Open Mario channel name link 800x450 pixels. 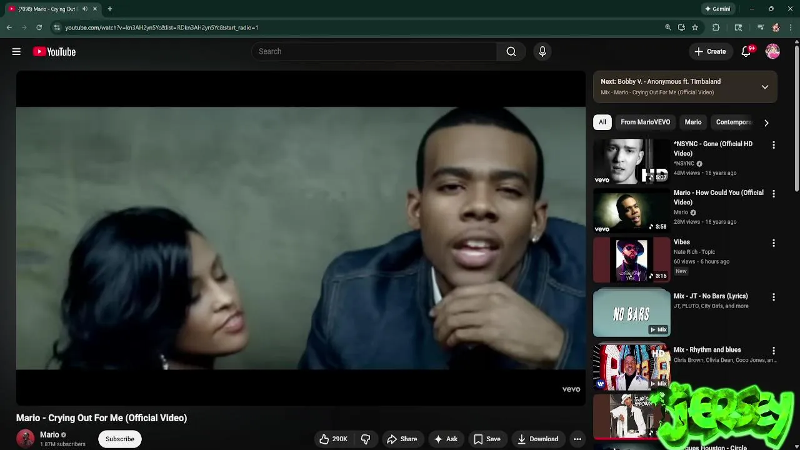[49, 434]
